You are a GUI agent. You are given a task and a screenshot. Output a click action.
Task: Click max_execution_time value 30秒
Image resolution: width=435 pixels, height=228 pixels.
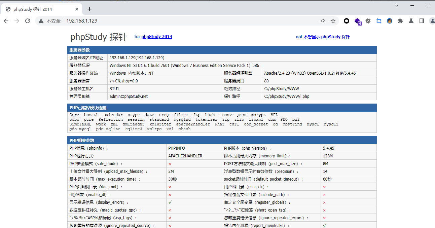[x=173, y=179]
